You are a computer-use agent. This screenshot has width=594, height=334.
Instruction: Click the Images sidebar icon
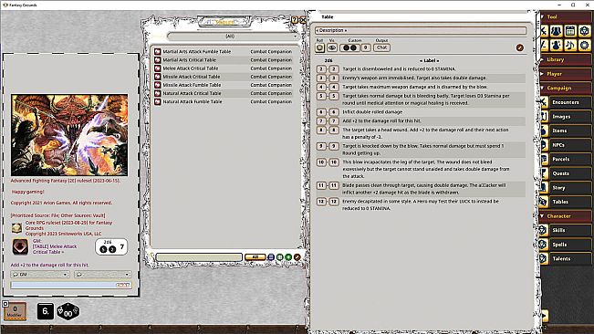[x=544, y=117]
